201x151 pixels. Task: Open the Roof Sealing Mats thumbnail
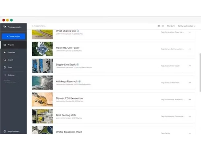tap(42, 116)
